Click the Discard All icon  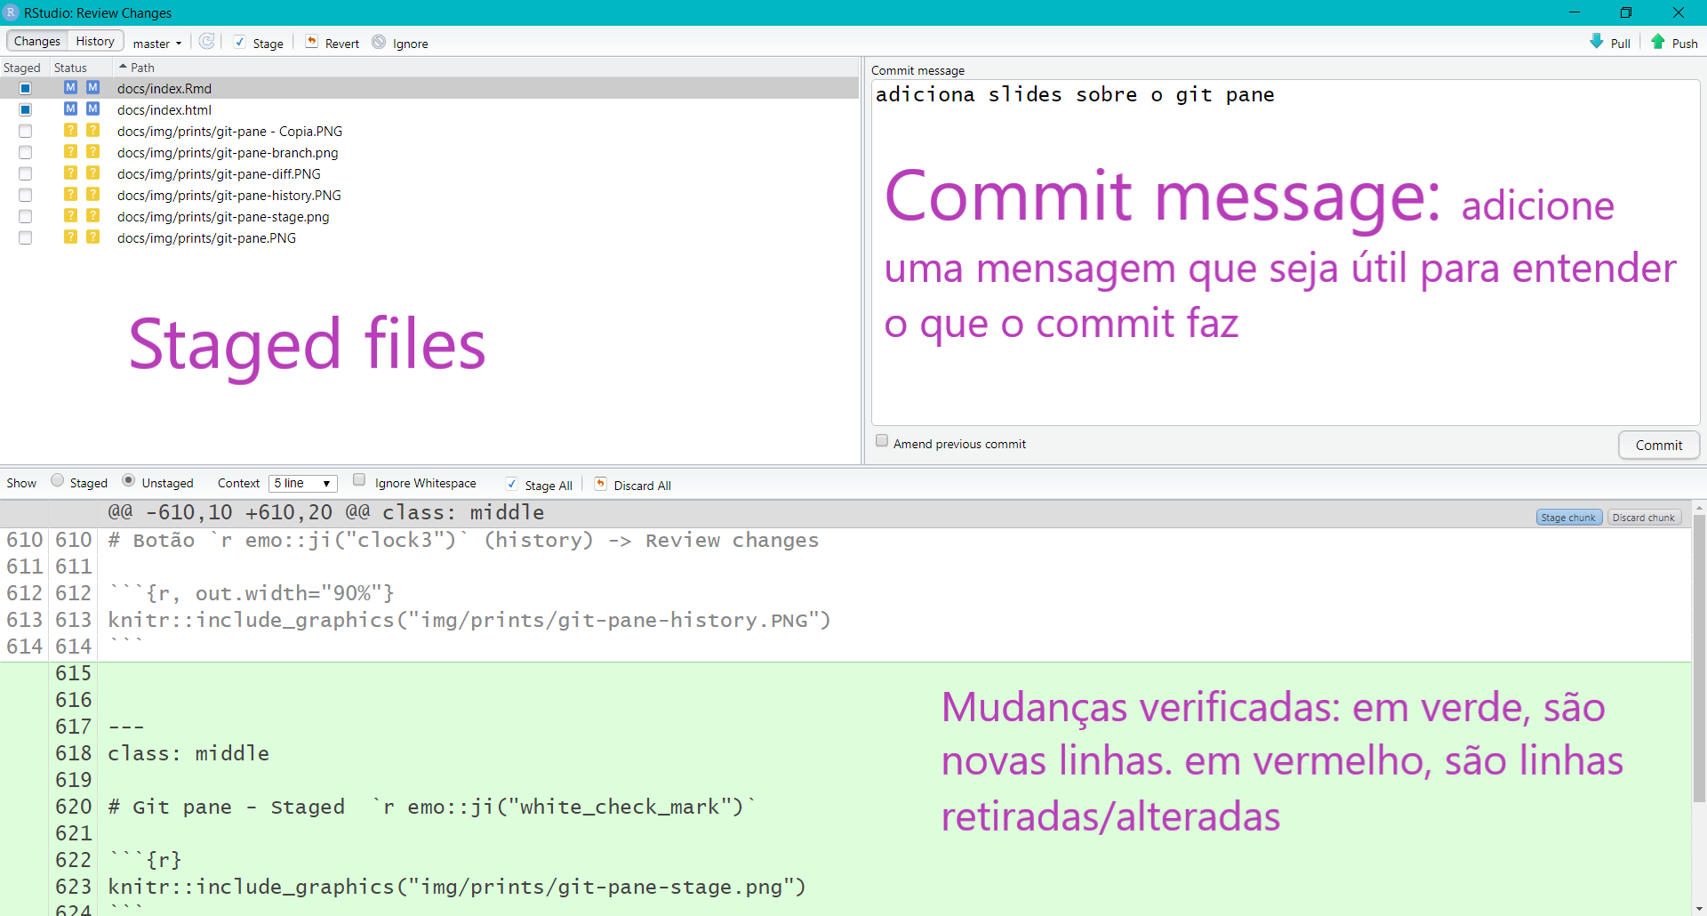(601, 484)
